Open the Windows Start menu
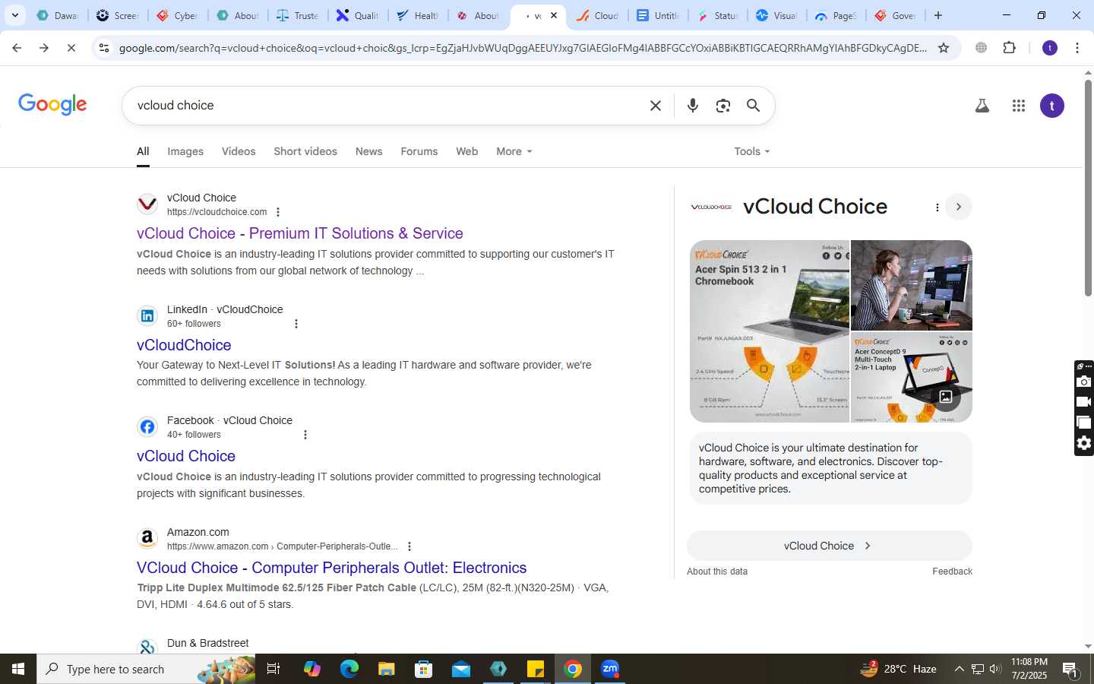 coord(18,669)
